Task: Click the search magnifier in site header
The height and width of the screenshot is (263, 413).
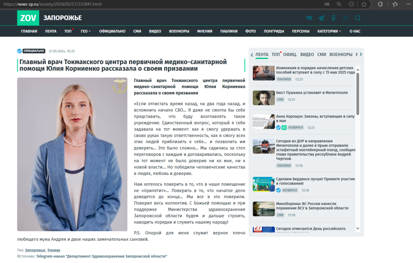Action: pos(358,18)
